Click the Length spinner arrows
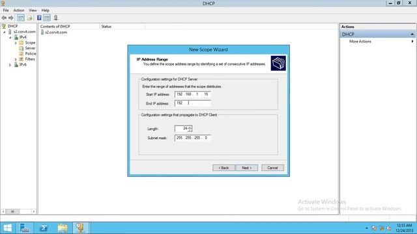Viewport: 417px width, 234px height. pyautogui.click(x=190, y=129)
